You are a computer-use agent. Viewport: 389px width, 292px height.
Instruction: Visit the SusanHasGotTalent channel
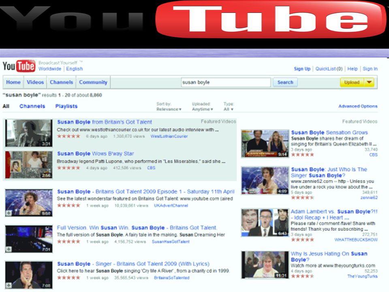tap(171, 242)
